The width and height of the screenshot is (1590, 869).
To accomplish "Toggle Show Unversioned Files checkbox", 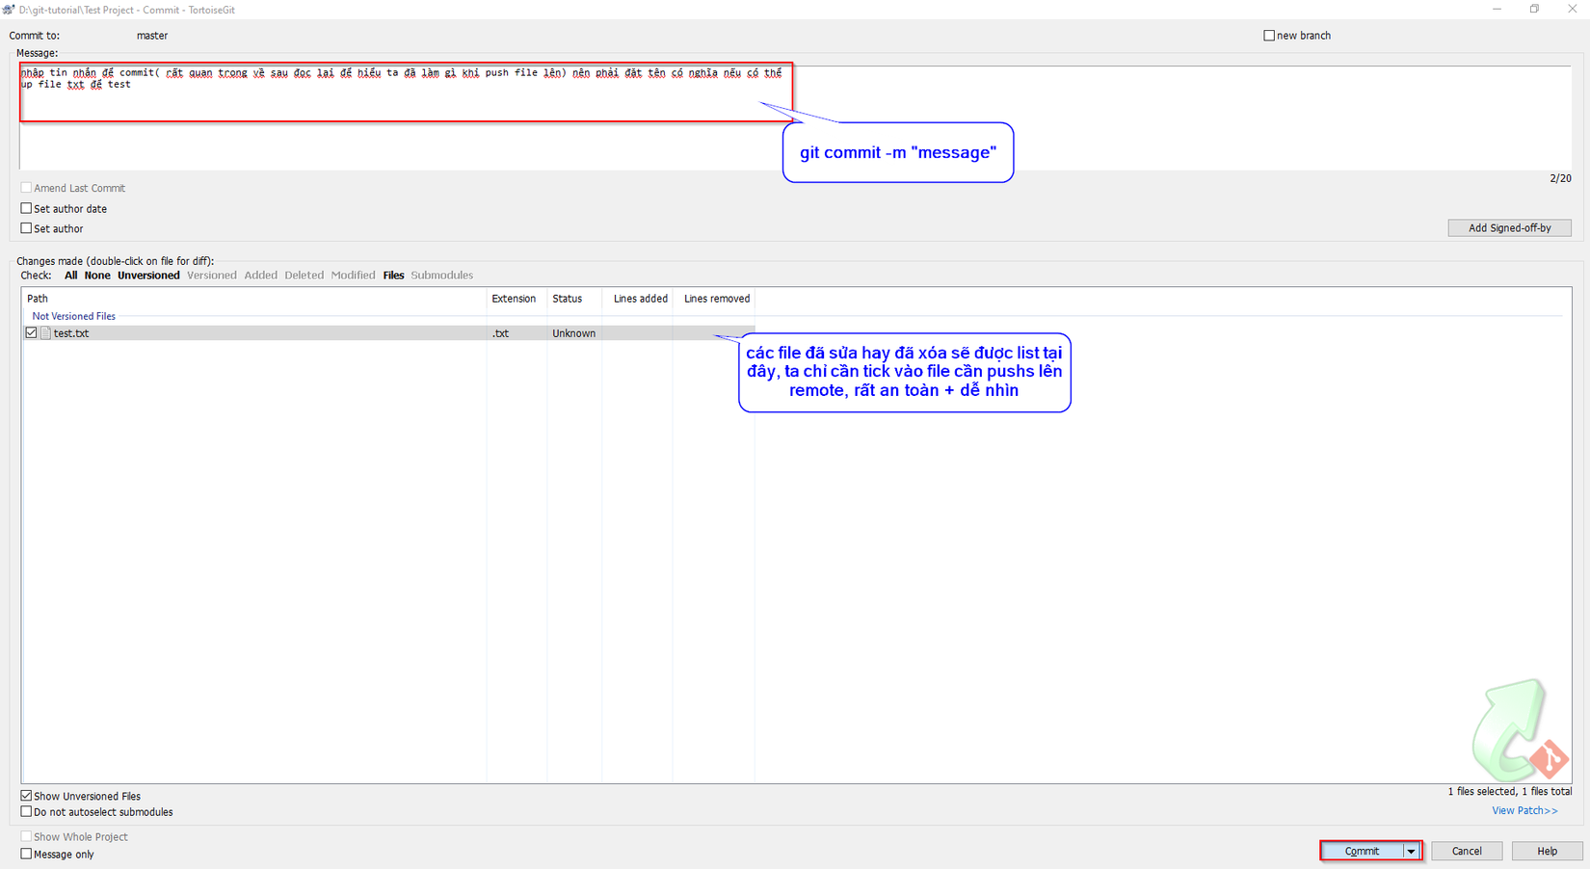I will (26, 796).
